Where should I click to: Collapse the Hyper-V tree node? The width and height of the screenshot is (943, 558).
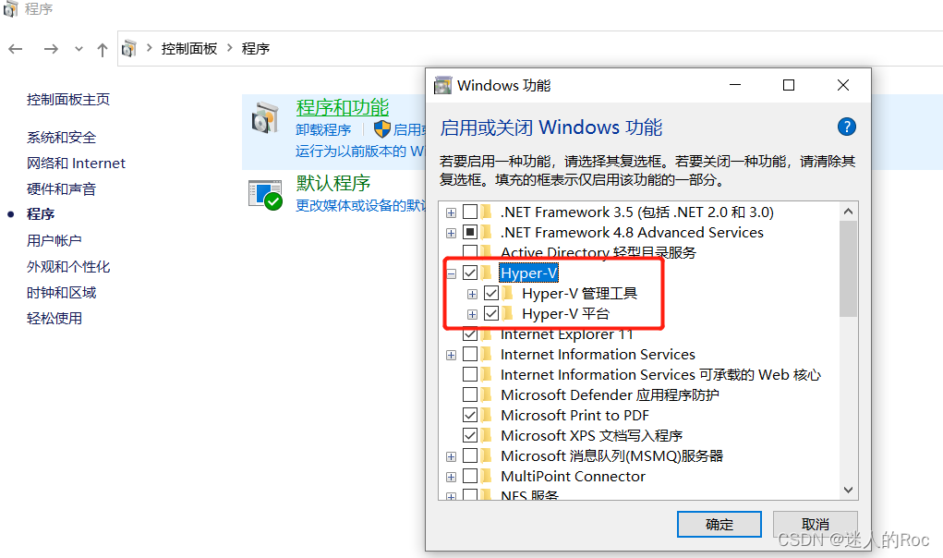pyautogui.click(x=451, y=273)
